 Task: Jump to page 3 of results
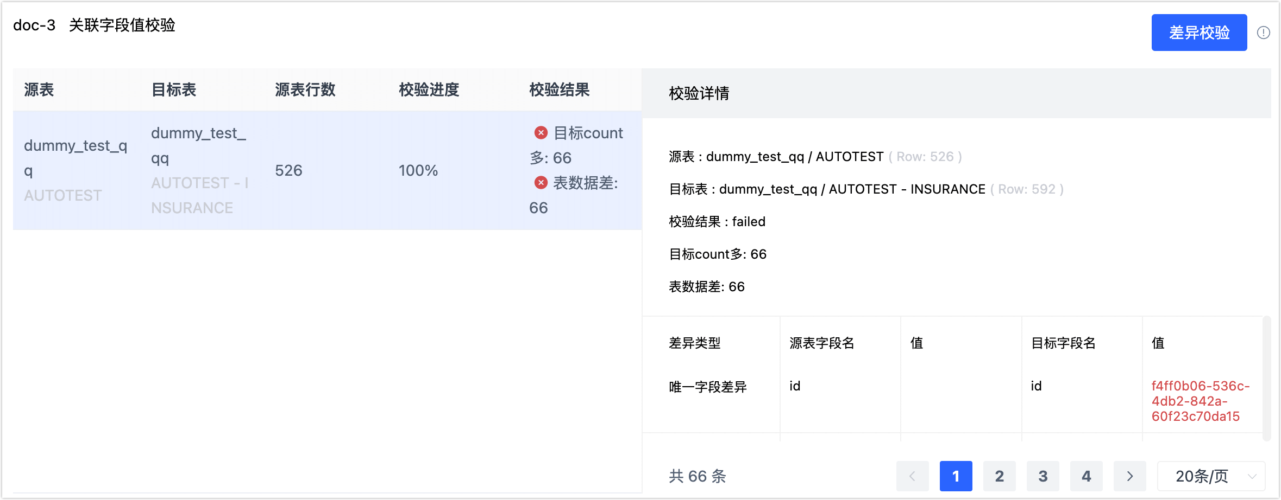[x=1043, y=476]
